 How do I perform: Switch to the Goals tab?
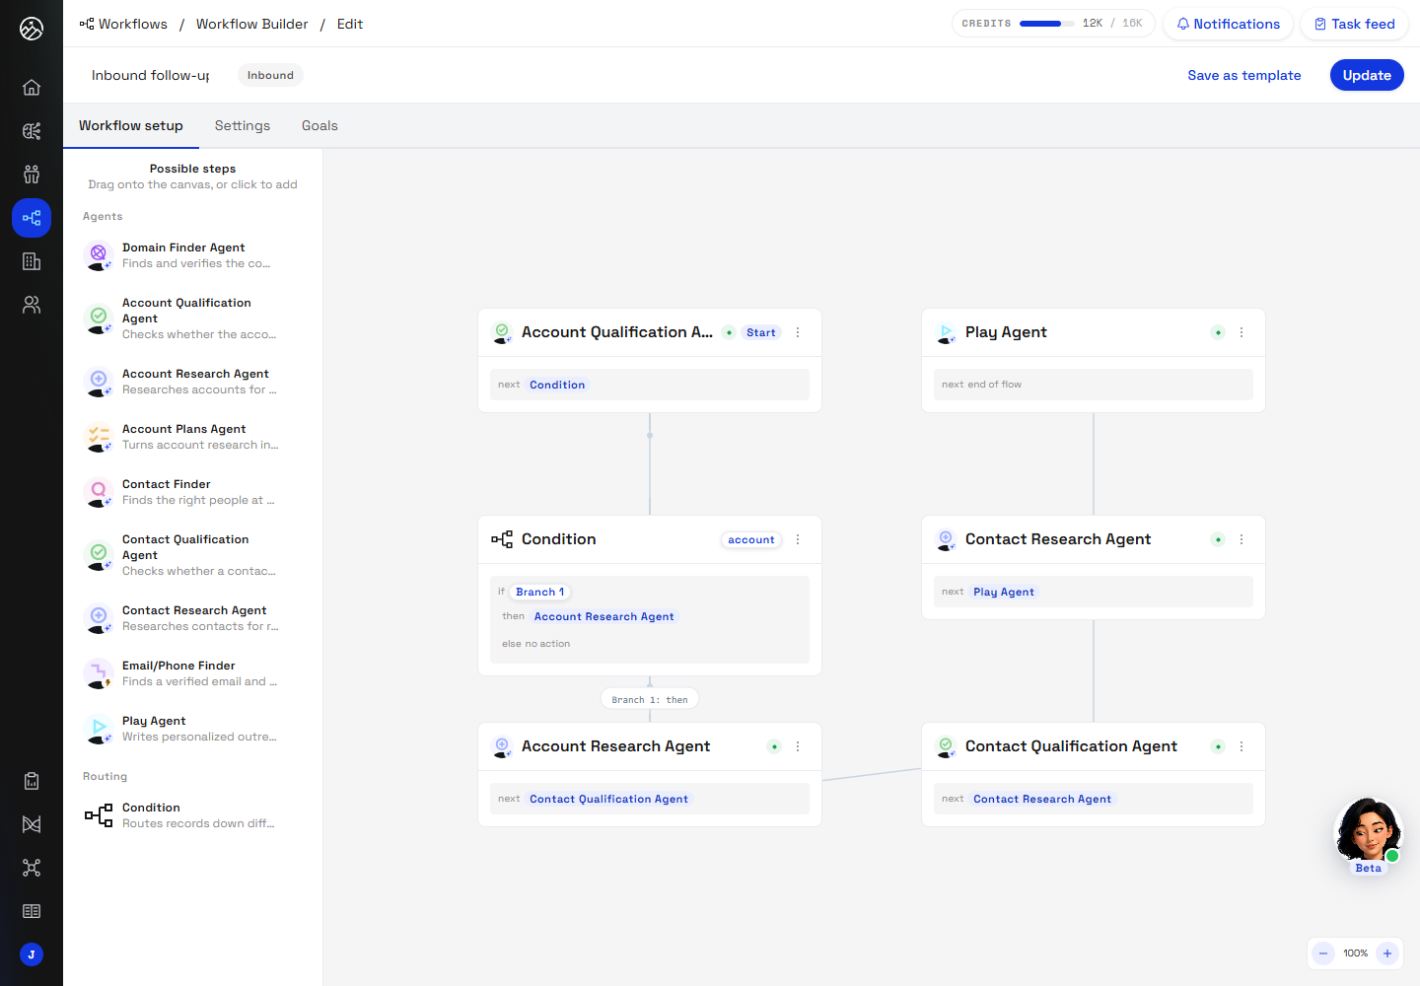319,125
